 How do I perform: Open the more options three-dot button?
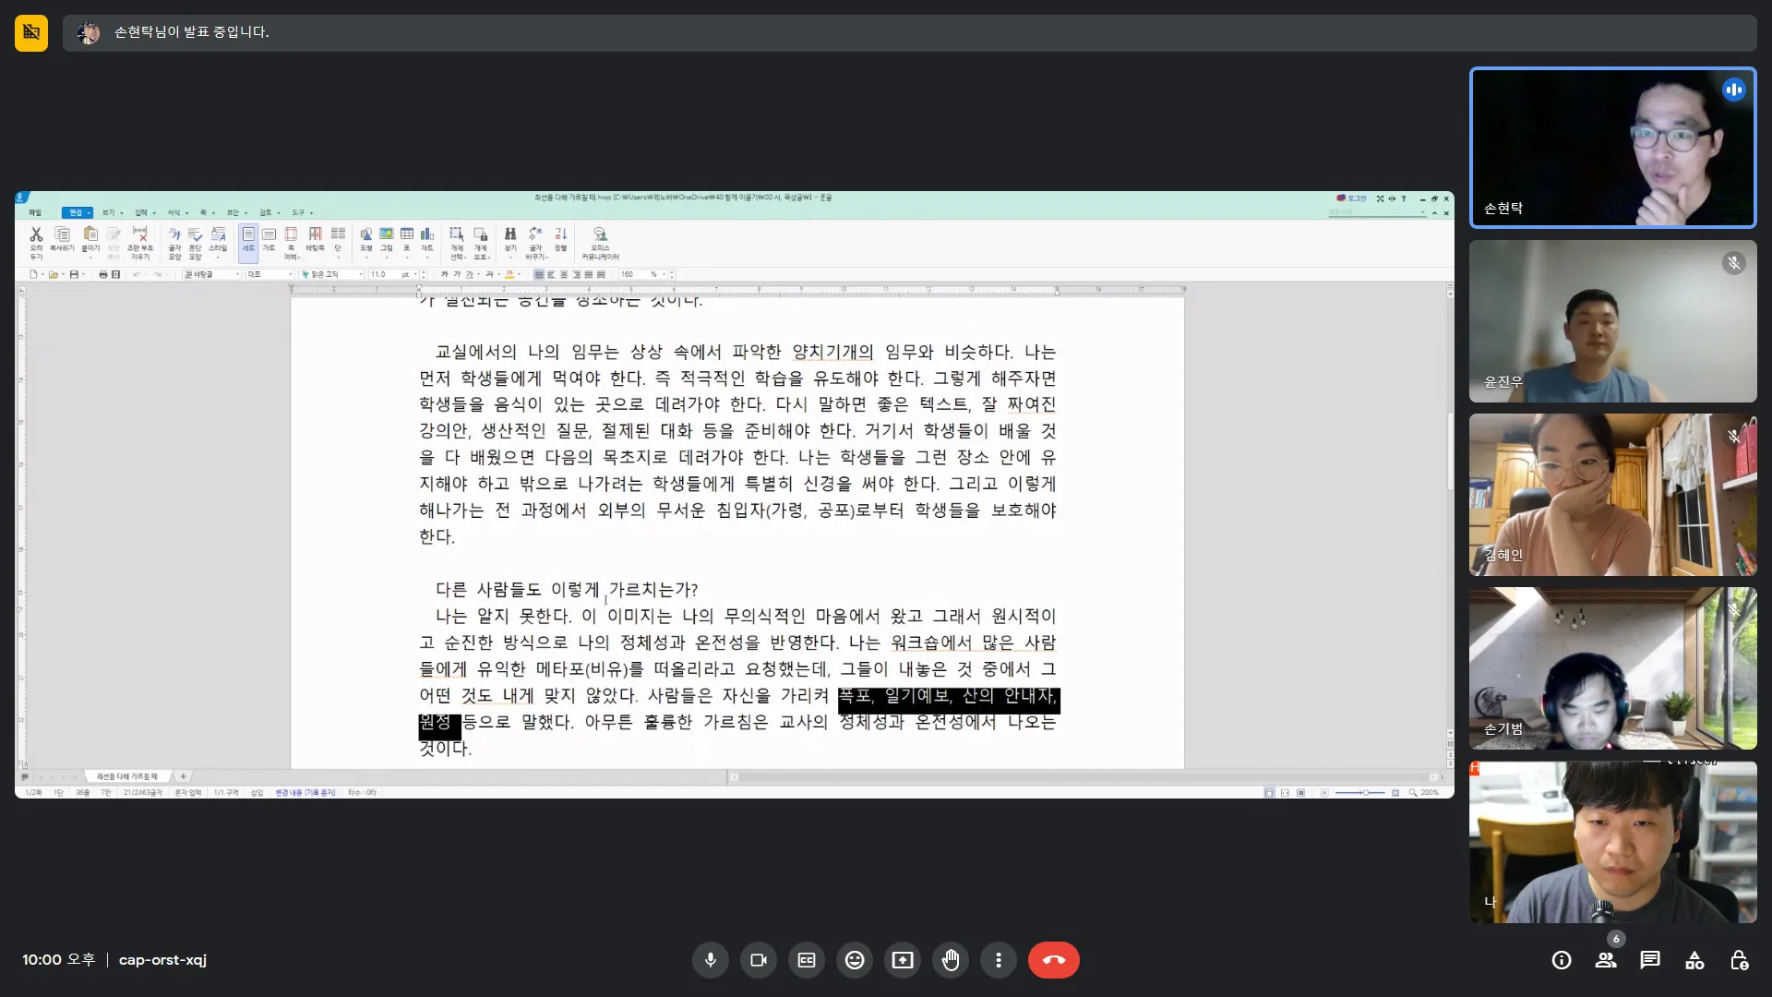[x=999, y=960]
